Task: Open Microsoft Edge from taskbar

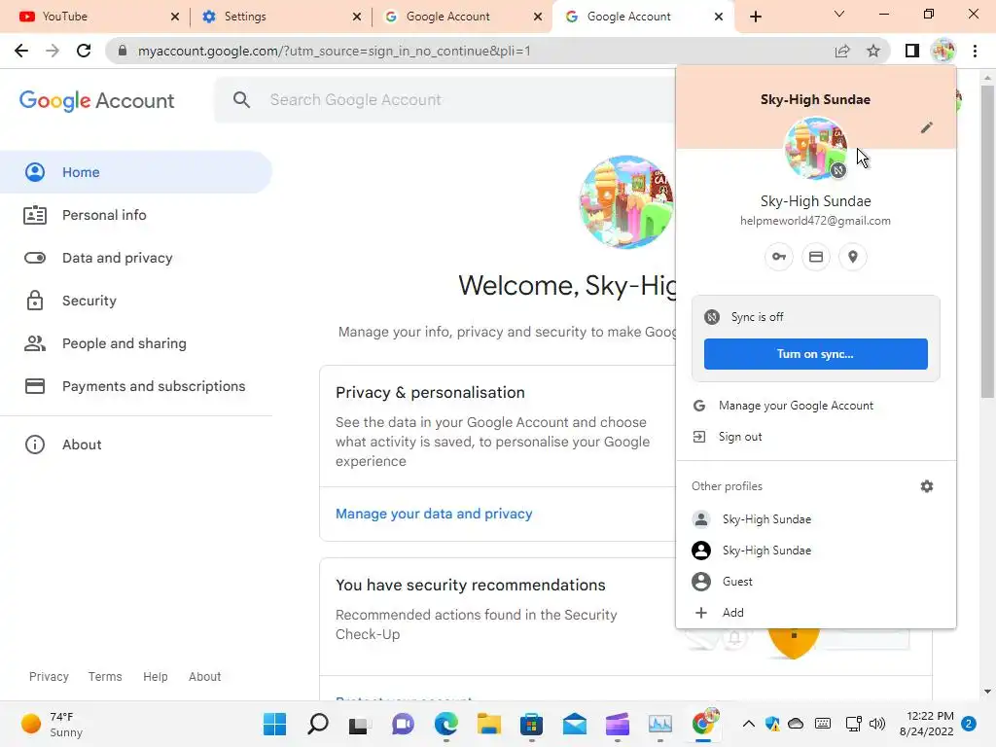Action: tap(445, 724)
